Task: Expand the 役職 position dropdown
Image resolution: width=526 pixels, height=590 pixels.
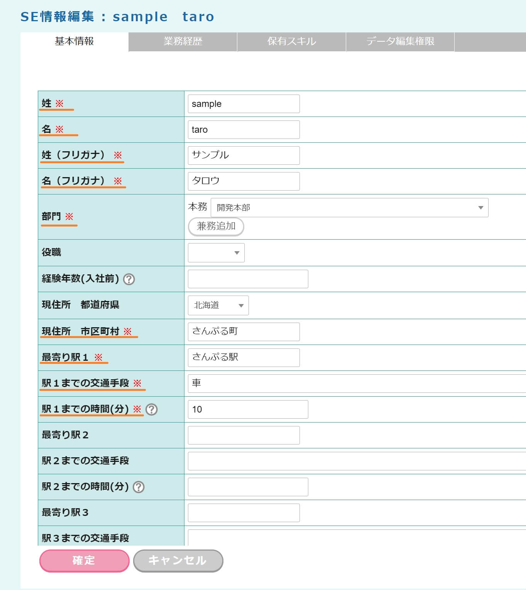Action: coord(216,253)
